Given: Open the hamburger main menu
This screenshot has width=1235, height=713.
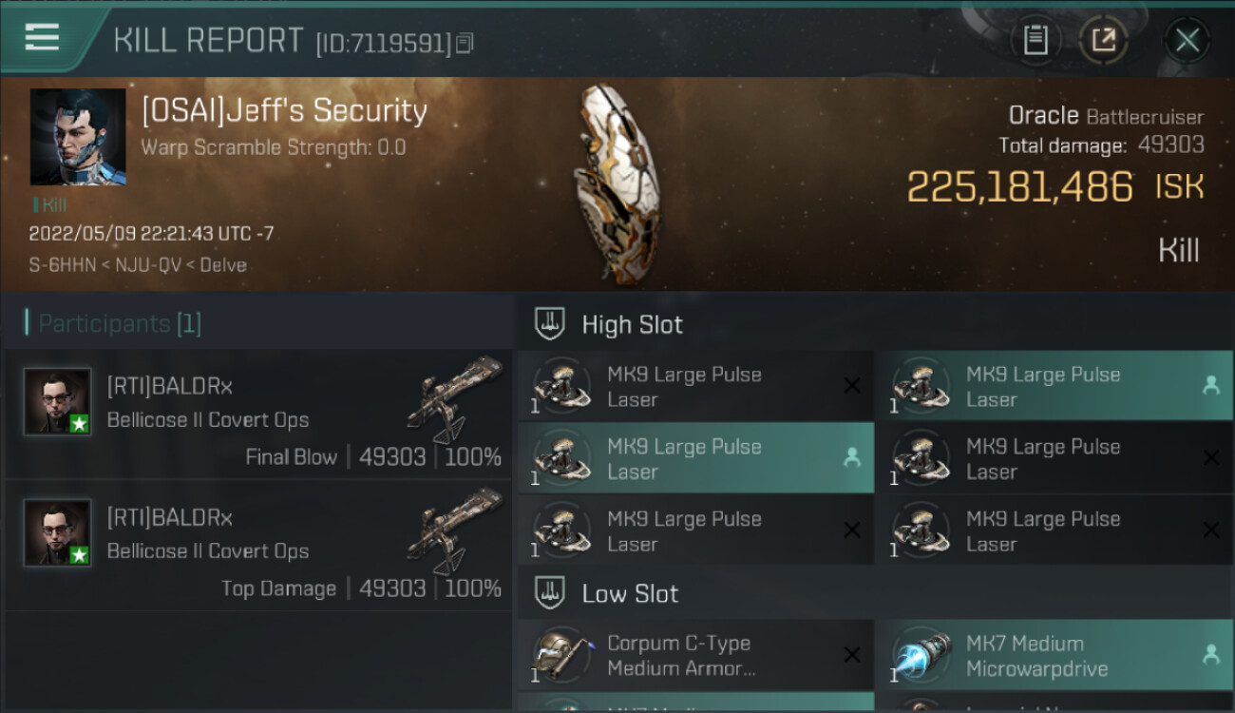Looking at the screenshot, I should pyautogui.click(x=42, y=38).
